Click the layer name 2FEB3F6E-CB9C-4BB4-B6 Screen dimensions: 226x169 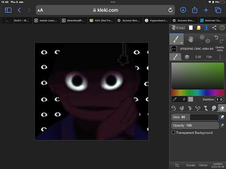pos(196,49)
